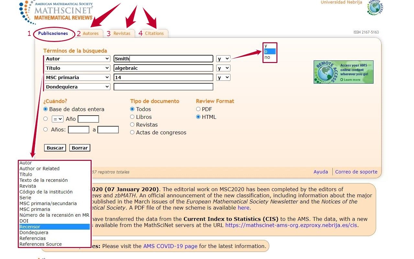Select Recensor in the field list
This screenshot has width=414, height=259.
click(x=54, y=227)
